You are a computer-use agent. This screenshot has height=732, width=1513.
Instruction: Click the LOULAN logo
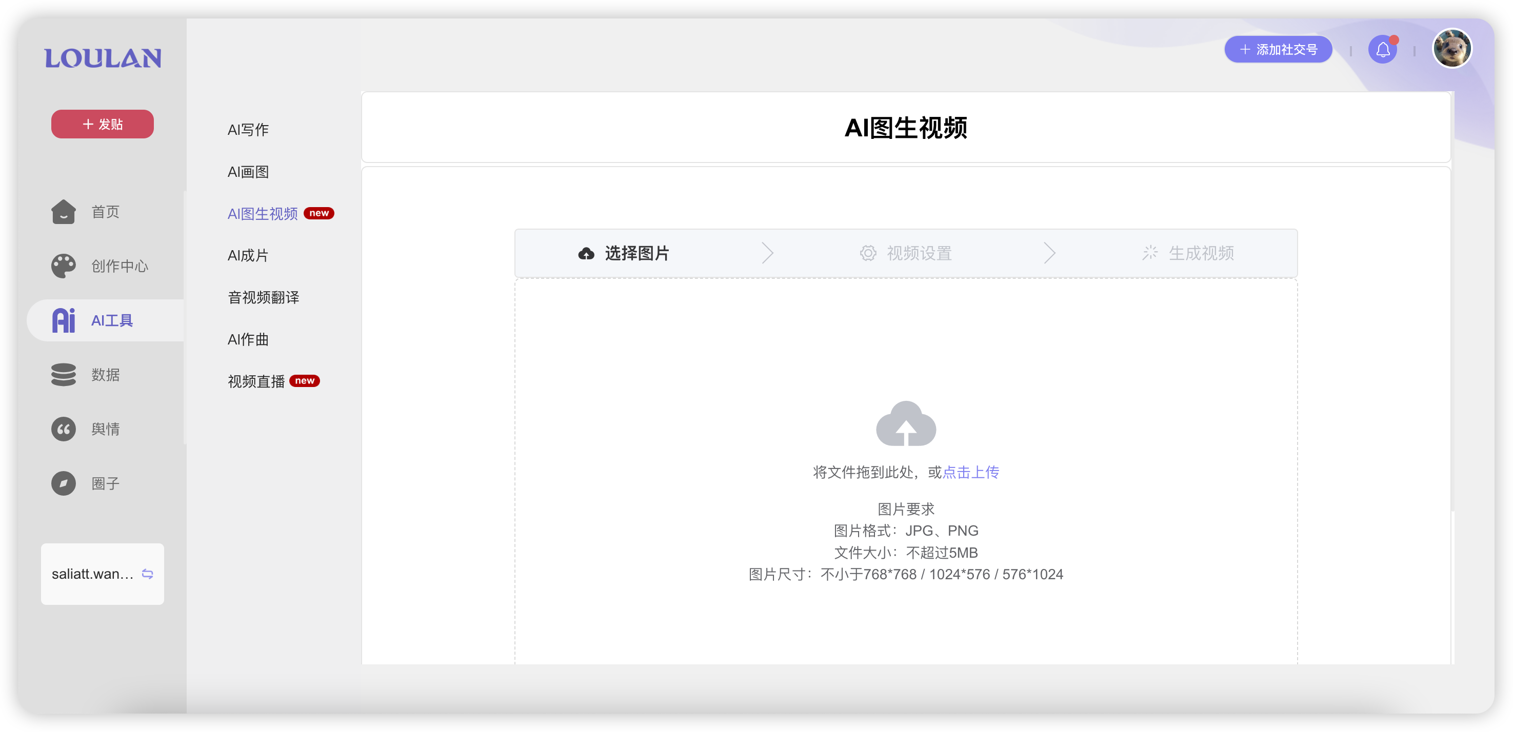click(x=103, y=59)
